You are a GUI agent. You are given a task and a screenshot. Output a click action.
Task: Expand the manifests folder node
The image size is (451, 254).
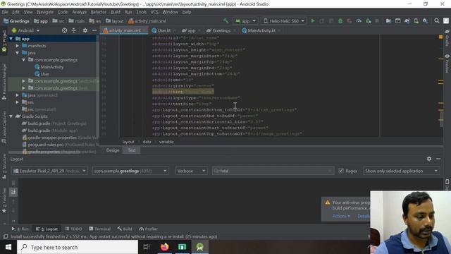[x=18, y=46]
